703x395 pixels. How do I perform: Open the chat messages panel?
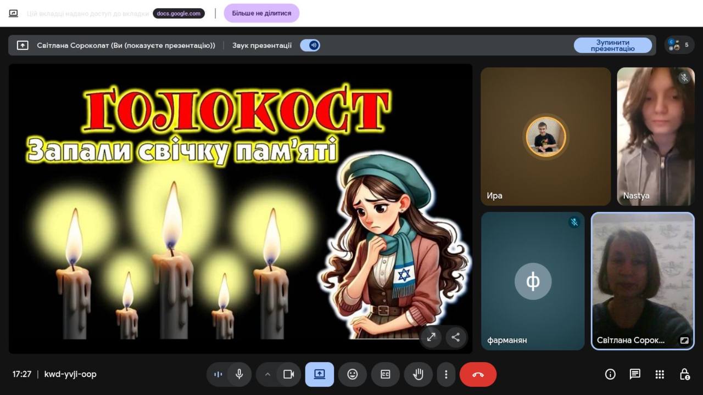pyautogui.click(x=635, y=374)
